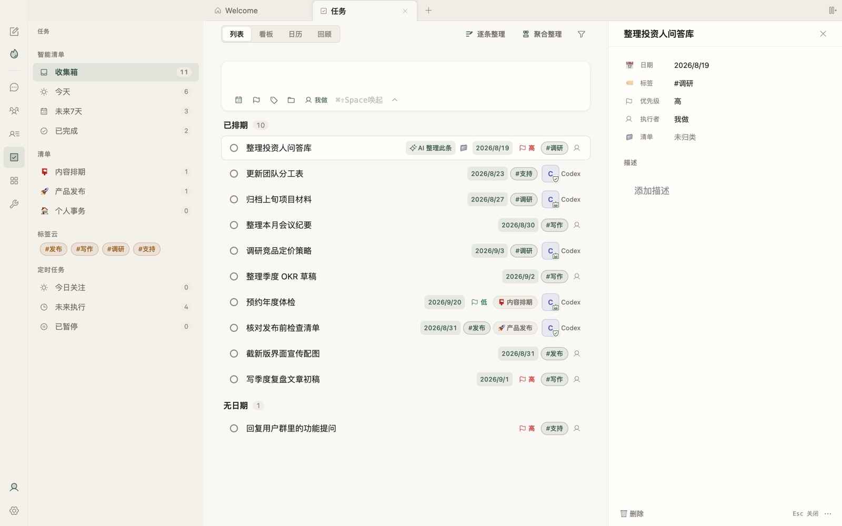Check off 预约年度体检 task
Image resolution: width=842 pixels, height=526 pixels.
pos(234,302)
